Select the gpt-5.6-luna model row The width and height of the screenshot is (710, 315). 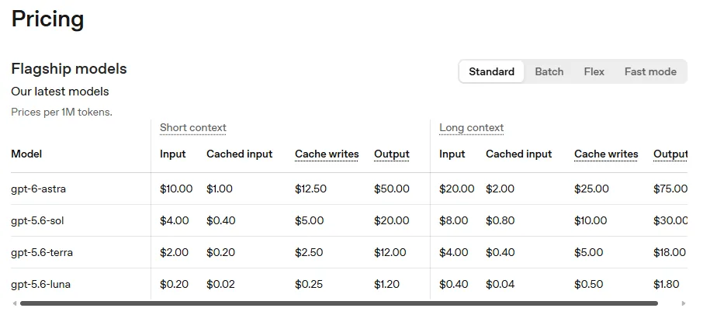[349, 284]
